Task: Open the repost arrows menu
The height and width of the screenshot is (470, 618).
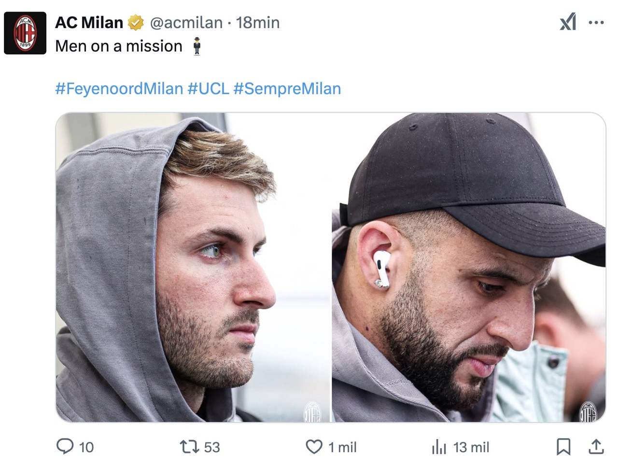Action: coord(189,447)
